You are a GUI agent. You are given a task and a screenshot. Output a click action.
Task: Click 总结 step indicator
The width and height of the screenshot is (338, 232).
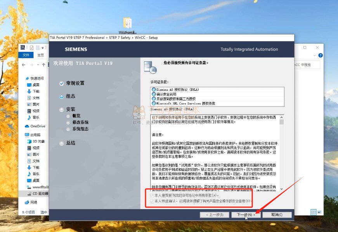62,143
